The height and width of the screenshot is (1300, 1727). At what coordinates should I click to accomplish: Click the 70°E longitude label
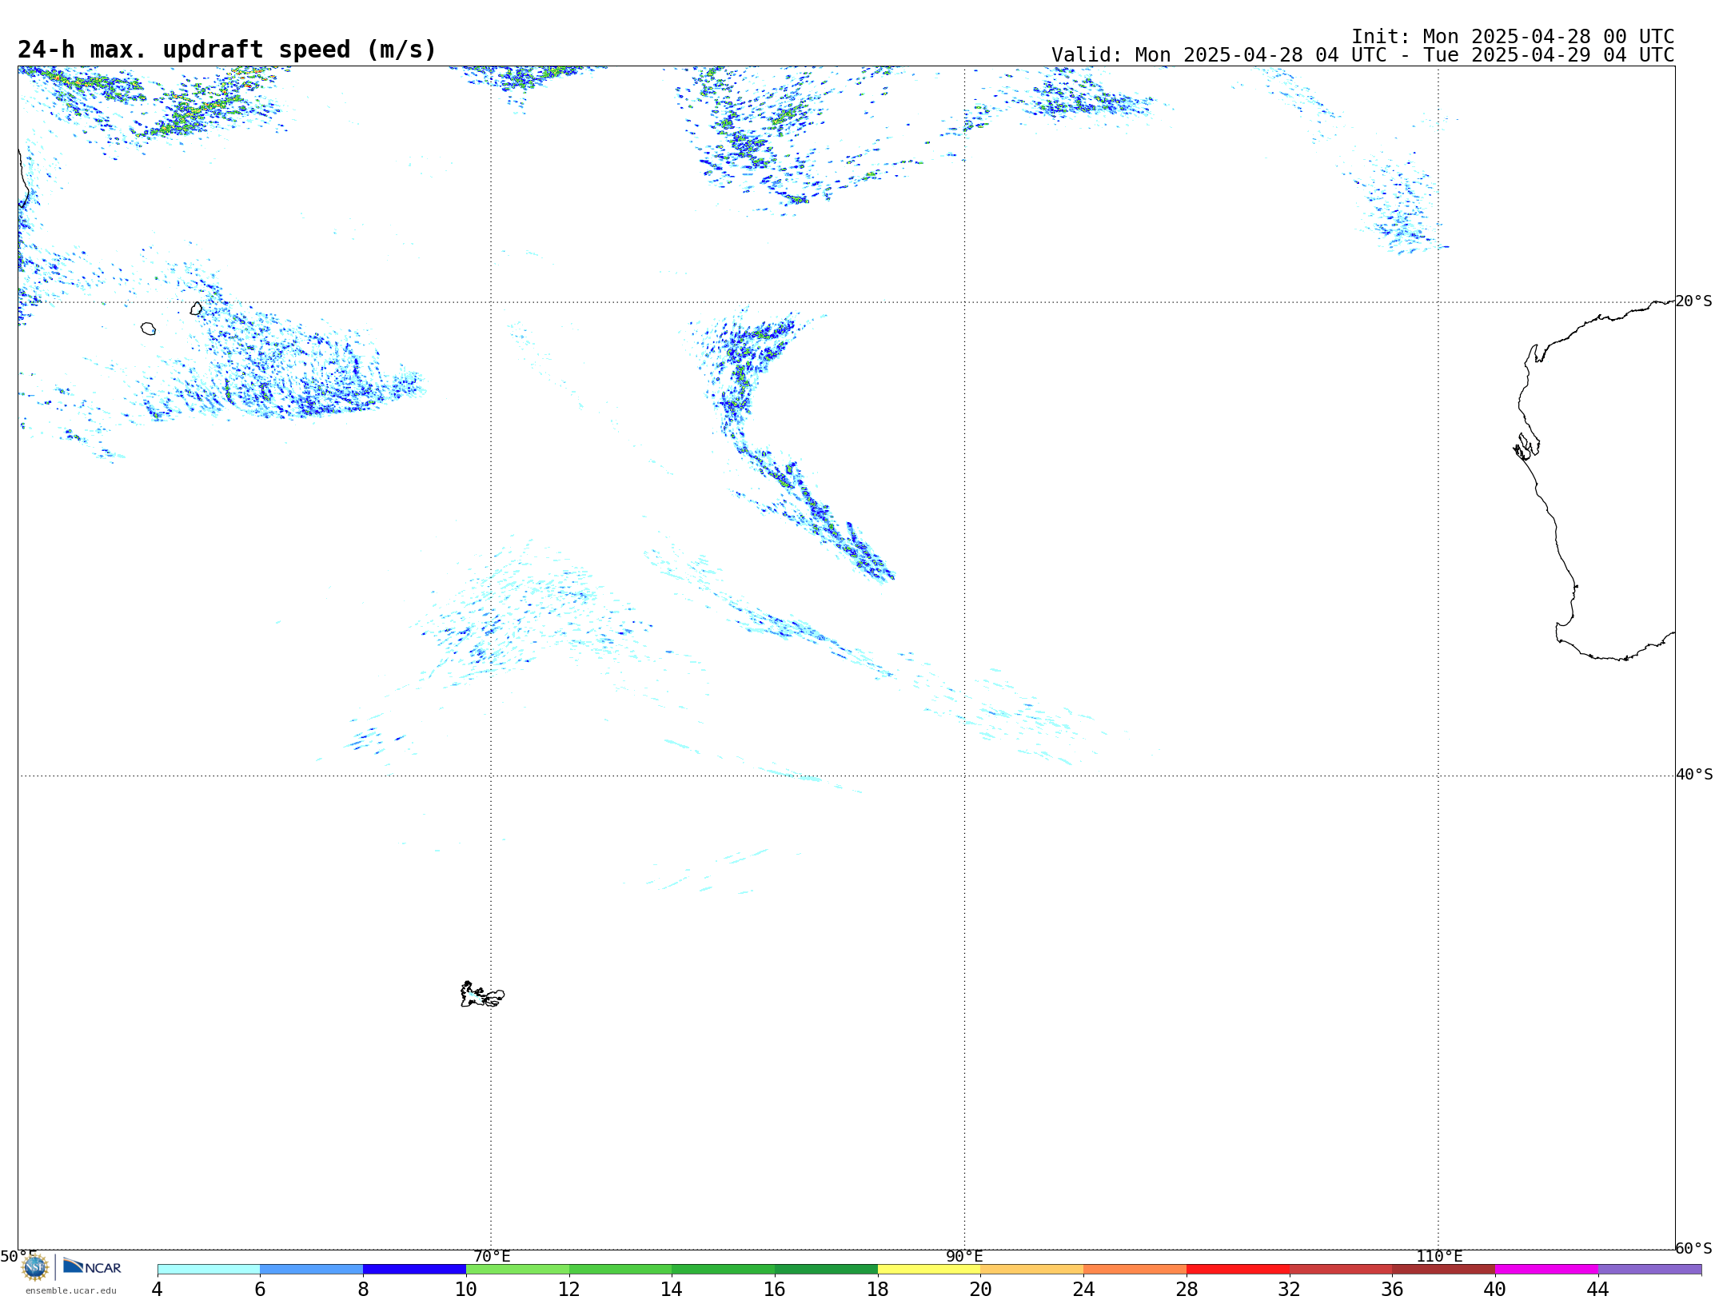point(492,1257)
